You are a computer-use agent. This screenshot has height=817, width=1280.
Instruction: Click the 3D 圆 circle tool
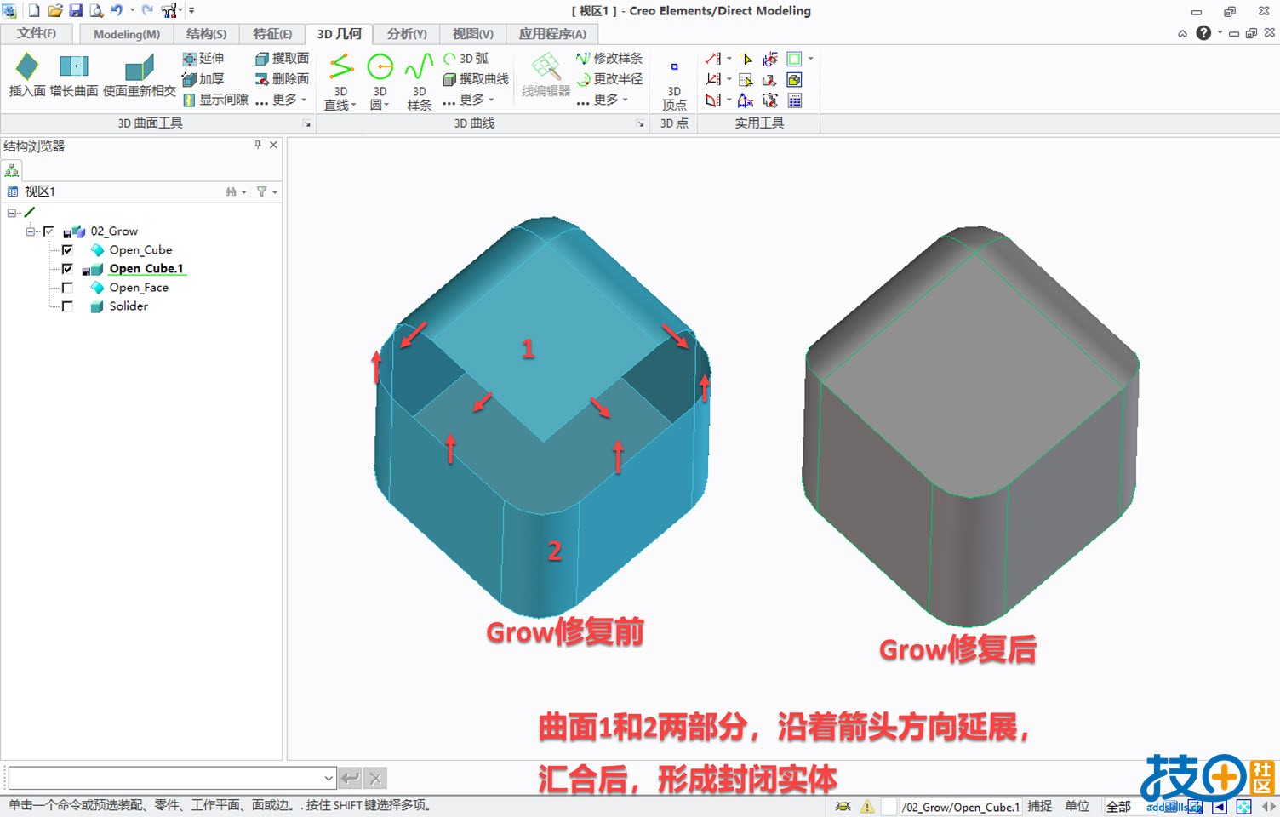380,82
